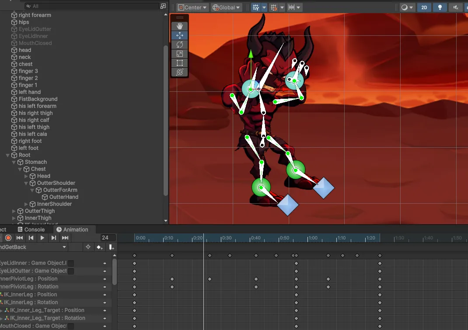Tick the MouthClosed Game Object checkbox
Screen dimensions: 468x330
(71, 326)
